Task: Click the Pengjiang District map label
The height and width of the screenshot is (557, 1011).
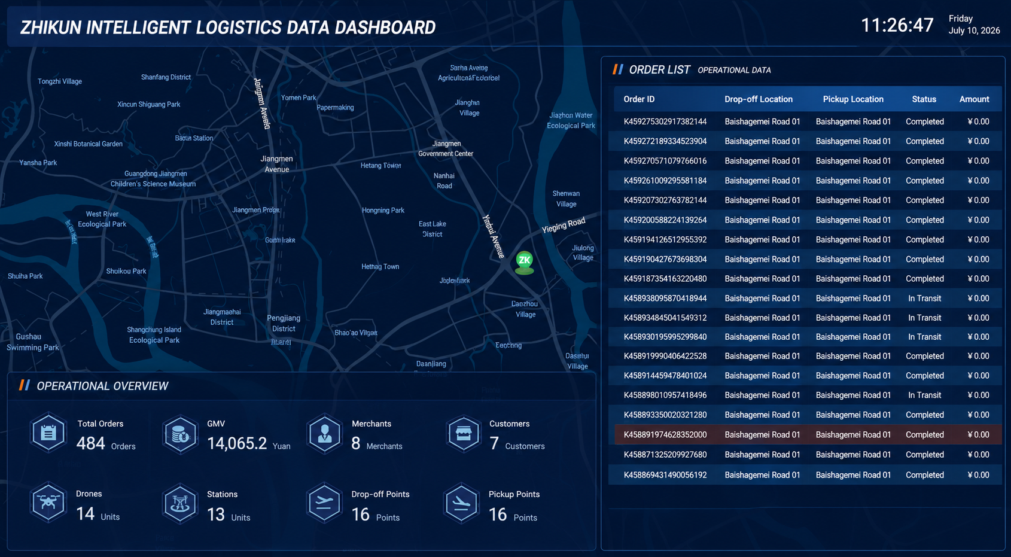Action: coord(284,323)
